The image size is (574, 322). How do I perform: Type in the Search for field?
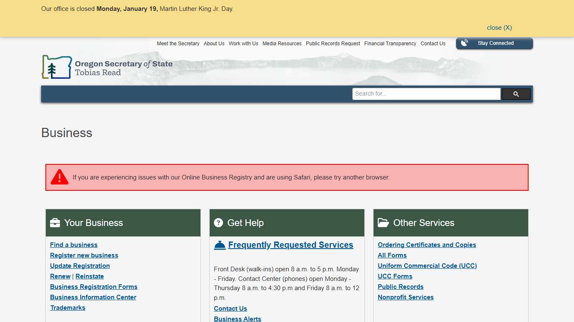tap(426, 94)
